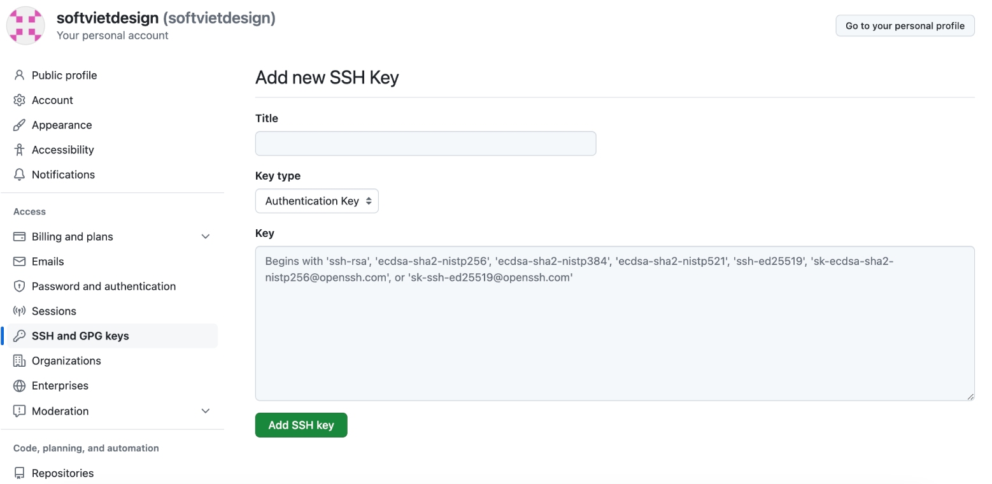Click Go to your personal profile button

[x=904, y=25]
